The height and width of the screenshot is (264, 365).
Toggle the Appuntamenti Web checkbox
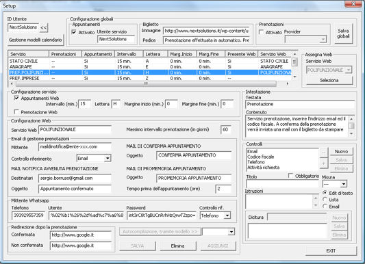click(x=16, y=98)
